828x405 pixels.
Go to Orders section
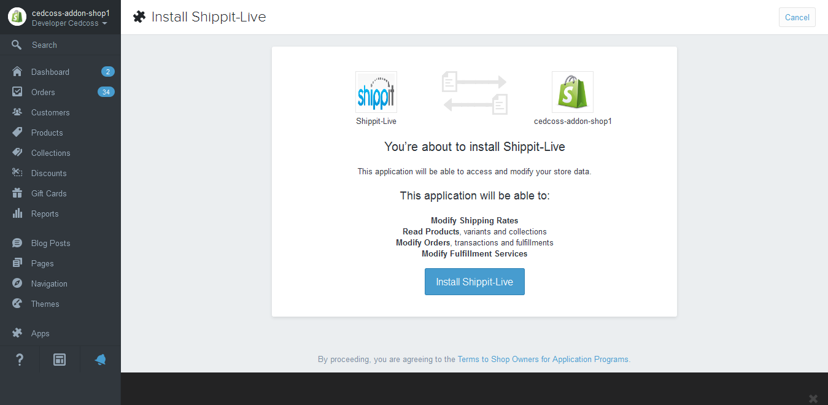point(43,92)
